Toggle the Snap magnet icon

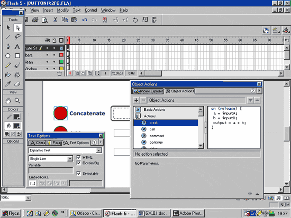(105, 20)
